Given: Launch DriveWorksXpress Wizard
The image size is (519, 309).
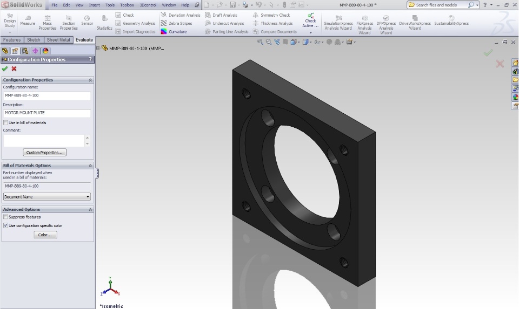Looking at the screenshot, I should 415,23.
